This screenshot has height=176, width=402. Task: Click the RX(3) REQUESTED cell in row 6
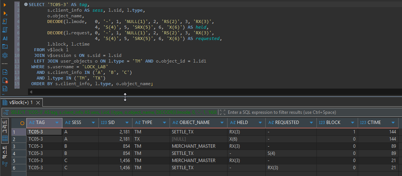291,168
